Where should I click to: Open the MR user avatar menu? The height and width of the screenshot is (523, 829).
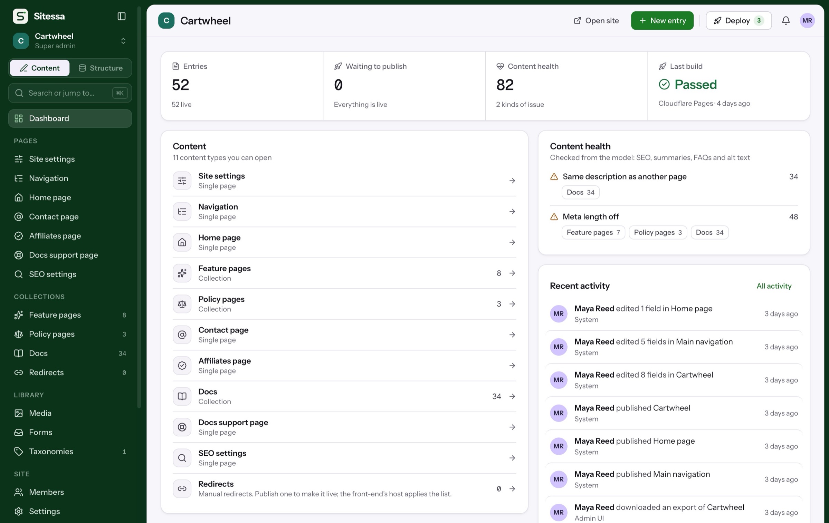pyautogui.click(x=807, y=21)
